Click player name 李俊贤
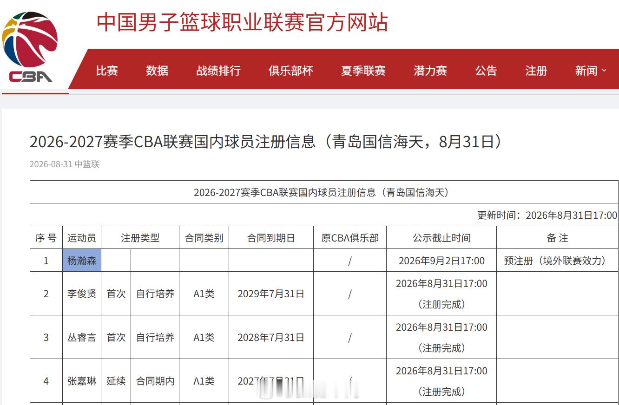Viewport: 619px width, 405px height. (82, 294)
